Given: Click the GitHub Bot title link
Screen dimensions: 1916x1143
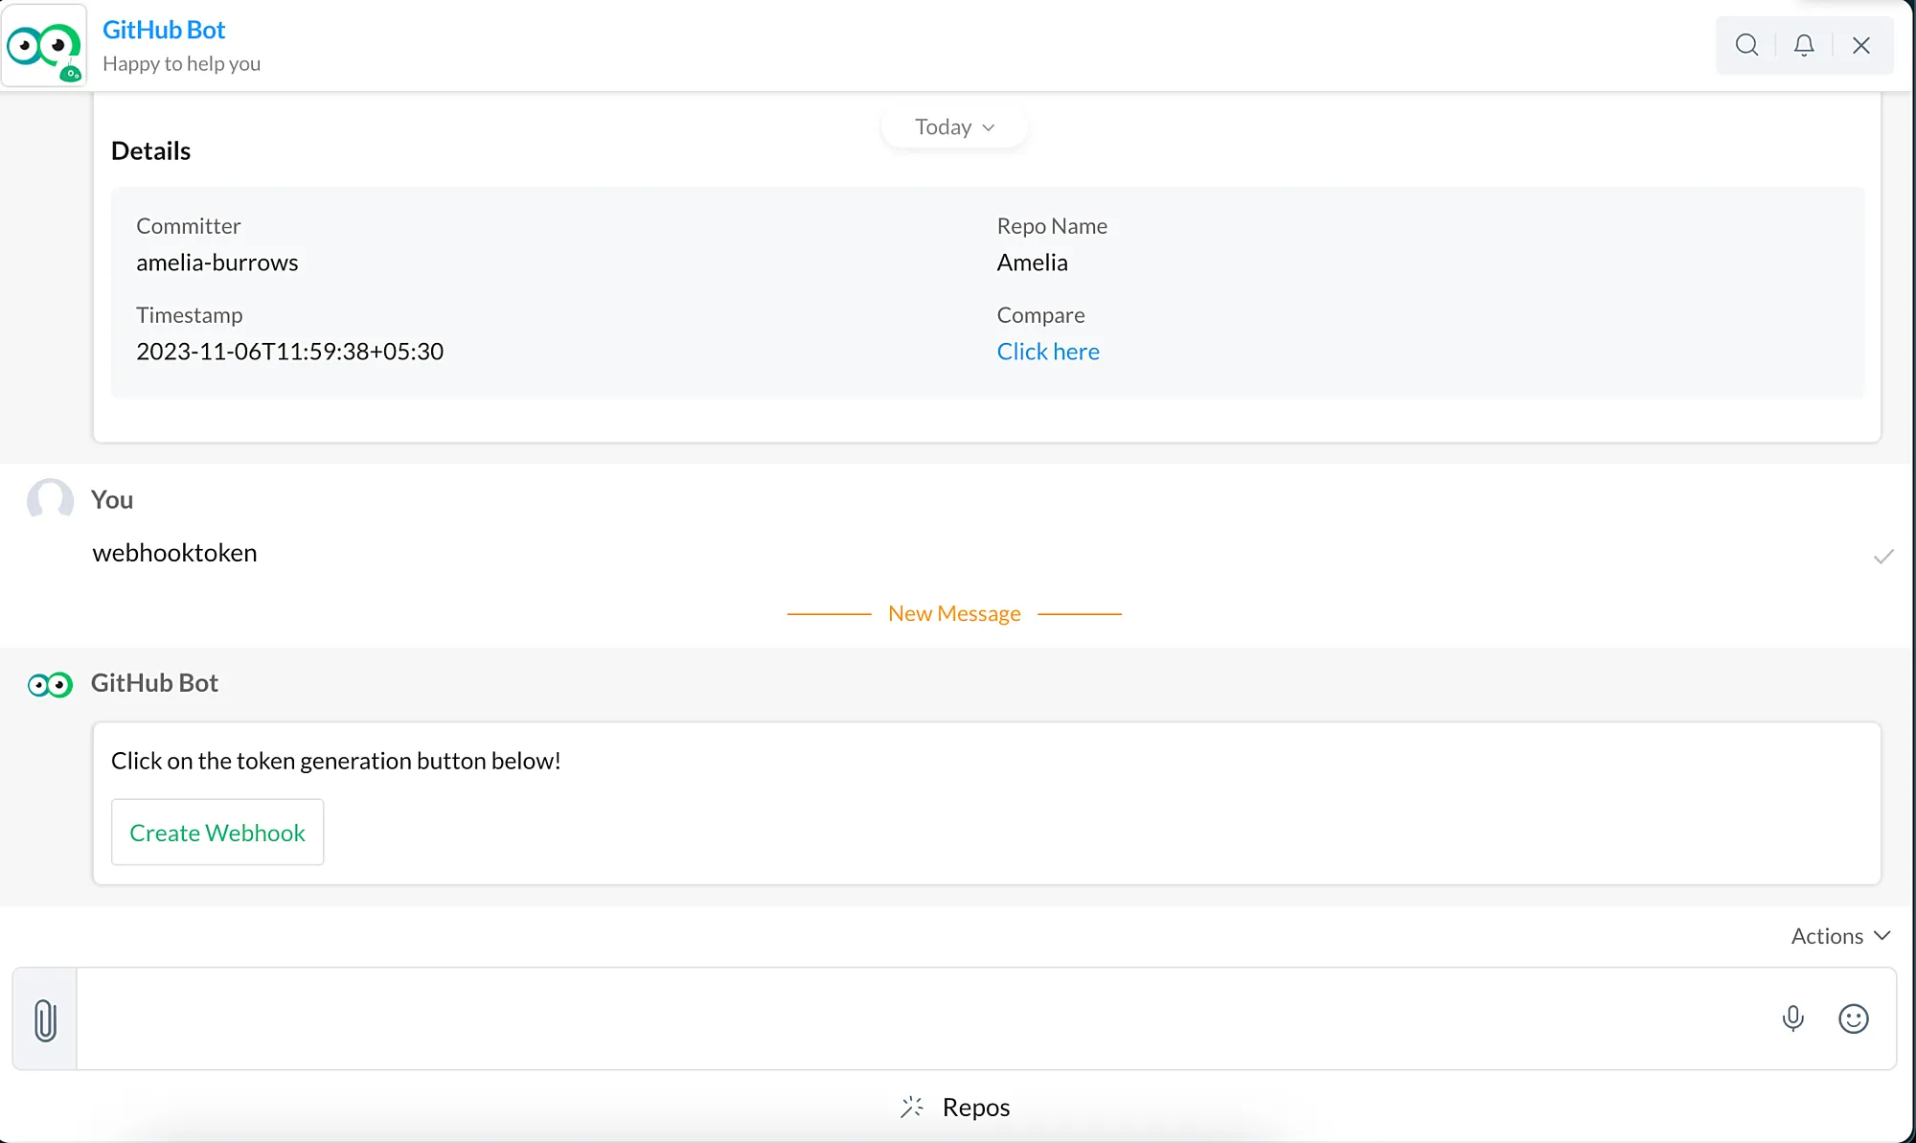Looking at the screenshot, I should pos(164,30).
